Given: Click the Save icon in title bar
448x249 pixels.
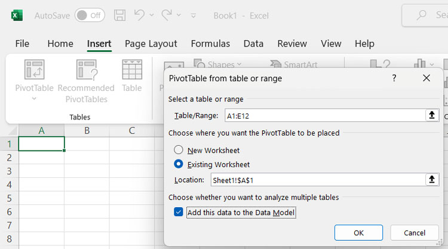Looking at the screenshot, I should 119,16.
